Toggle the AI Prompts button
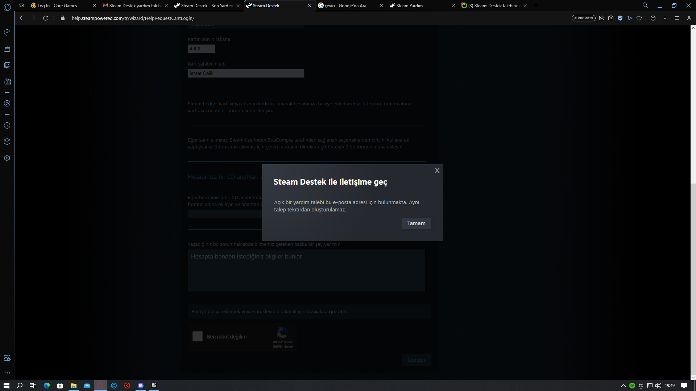The height and width of the screenshot is (391, 696). [583, 18]
